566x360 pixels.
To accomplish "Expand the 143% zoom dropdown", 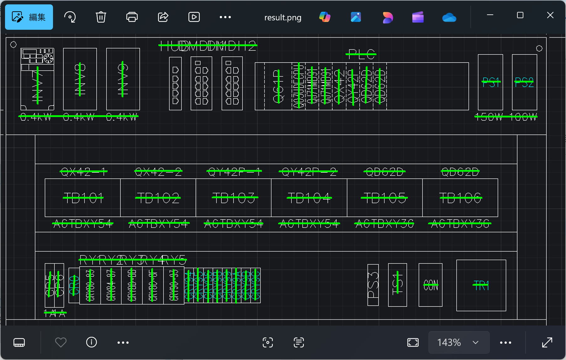I will pos(475,342).
